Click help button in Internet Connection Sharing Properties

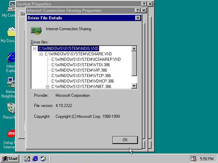click(x=137, y=11)
